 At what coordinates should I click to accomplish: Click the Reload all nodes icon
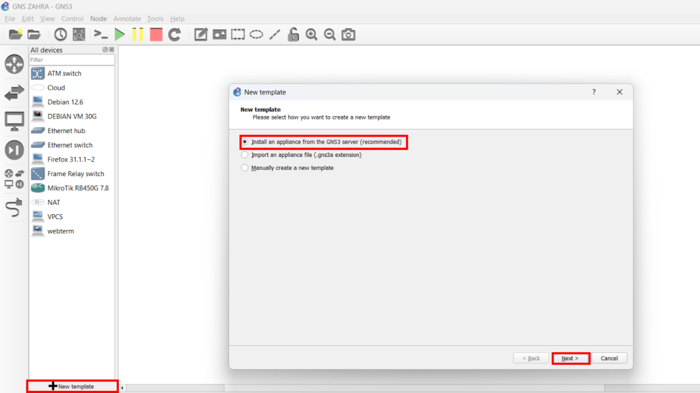174,34
